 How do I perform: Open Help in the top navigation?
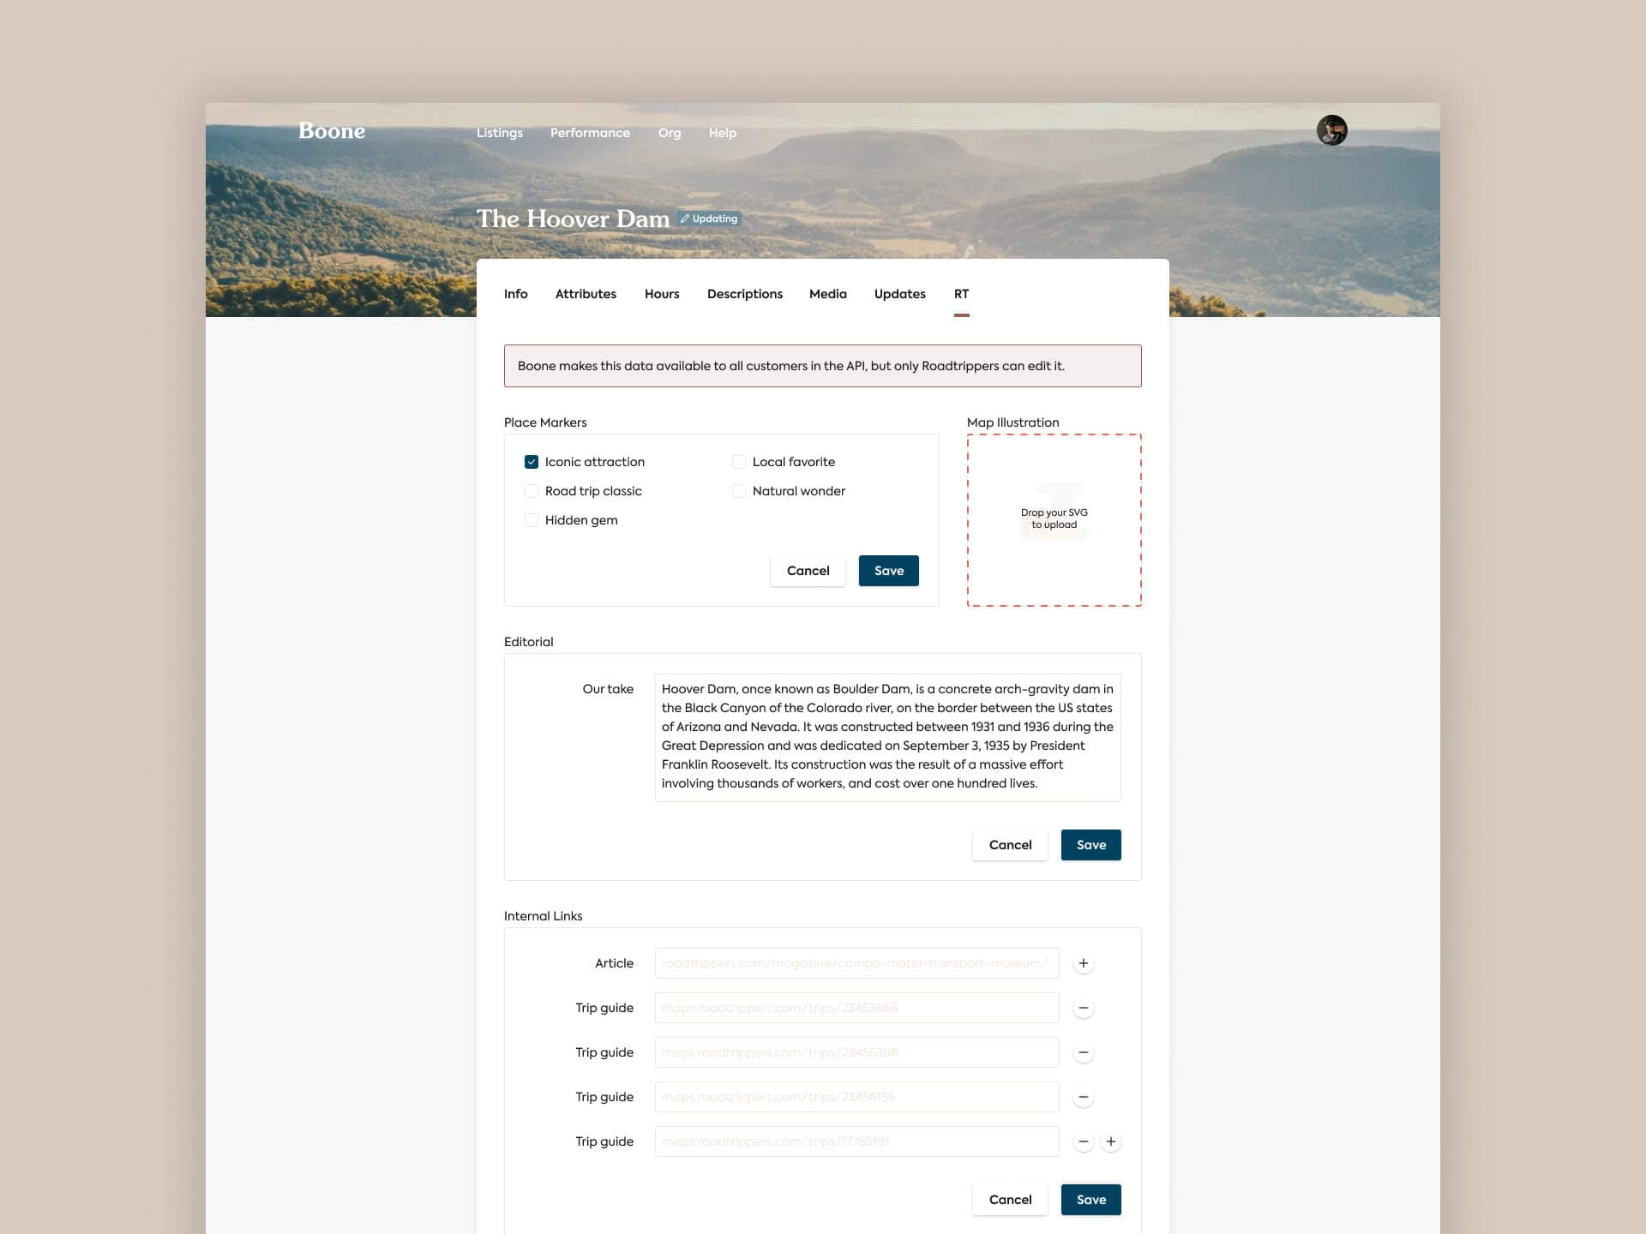(x=723, y=133)
